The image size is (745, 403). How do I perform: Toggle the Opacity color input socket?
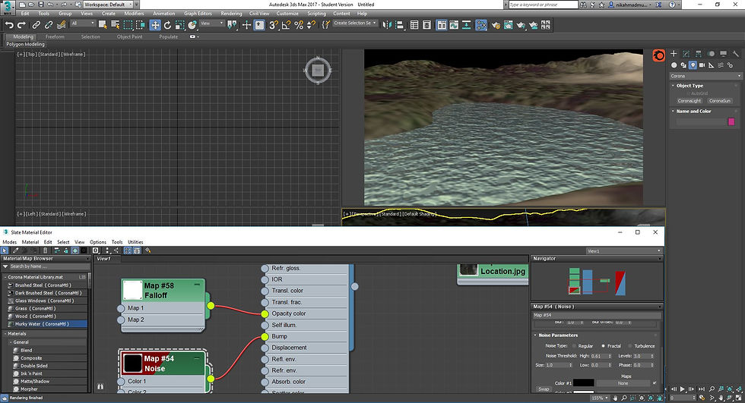click(x=265, y=314)
